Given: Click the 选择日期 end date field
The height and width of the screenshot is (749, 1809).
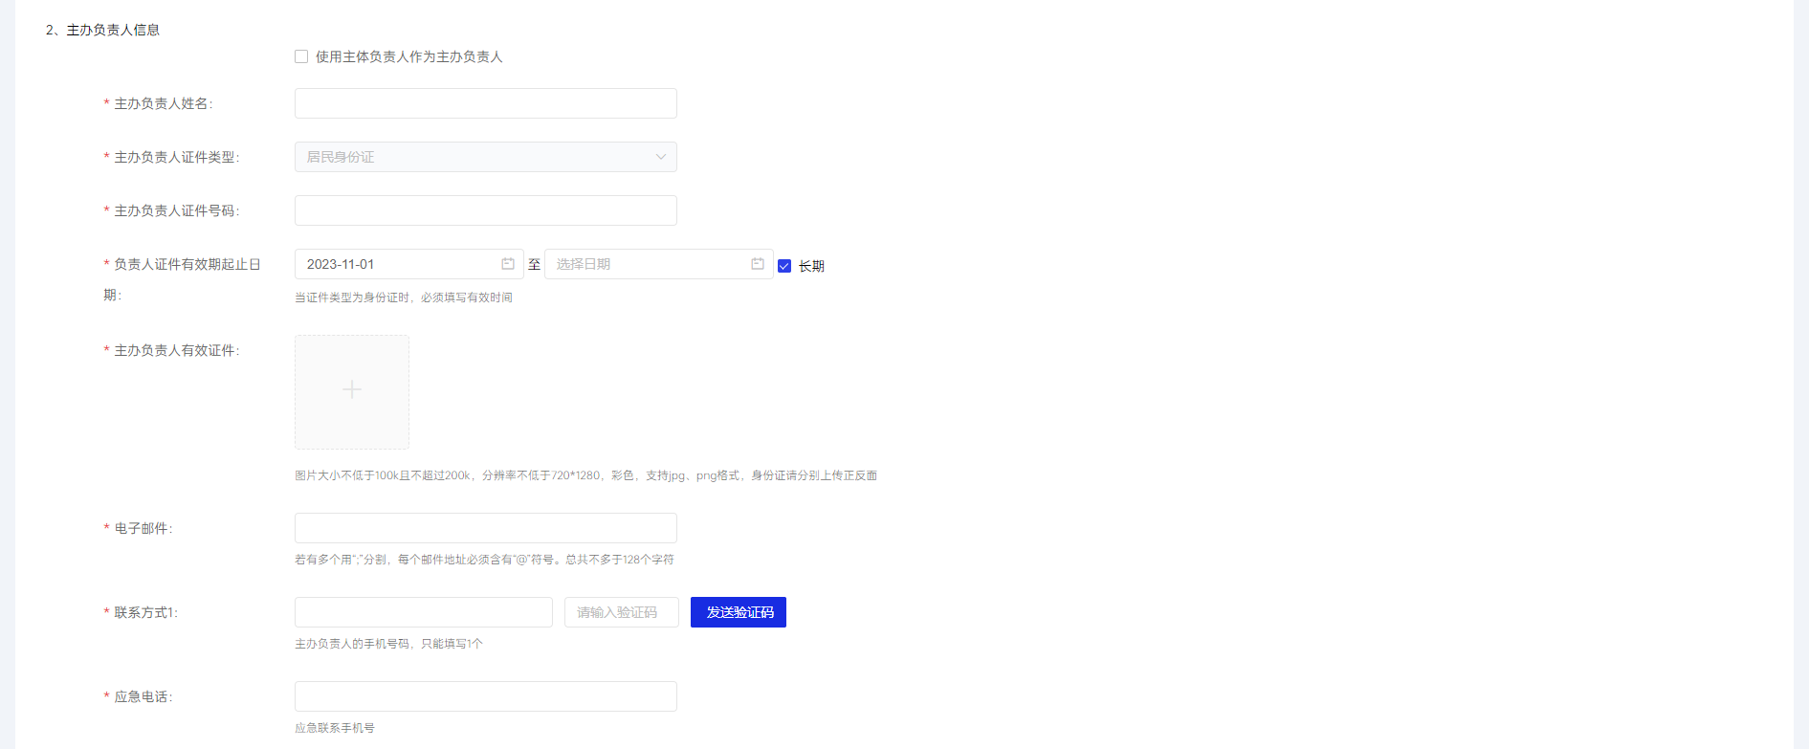Looking at the screenshot, I should click(659, 264).
